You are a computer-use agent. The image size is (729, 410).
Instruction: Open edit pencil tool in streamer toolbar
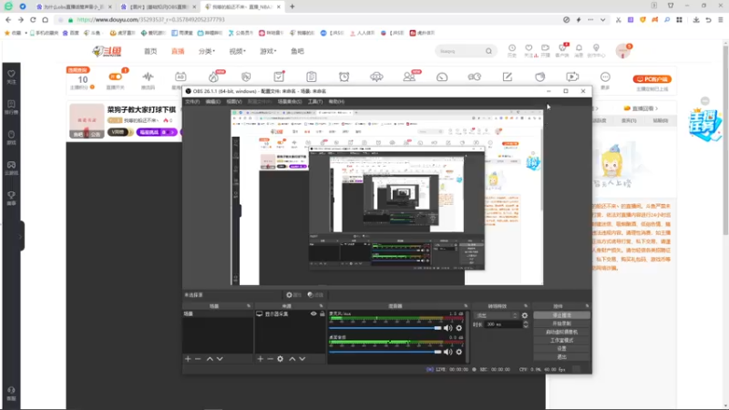[508, 77]
